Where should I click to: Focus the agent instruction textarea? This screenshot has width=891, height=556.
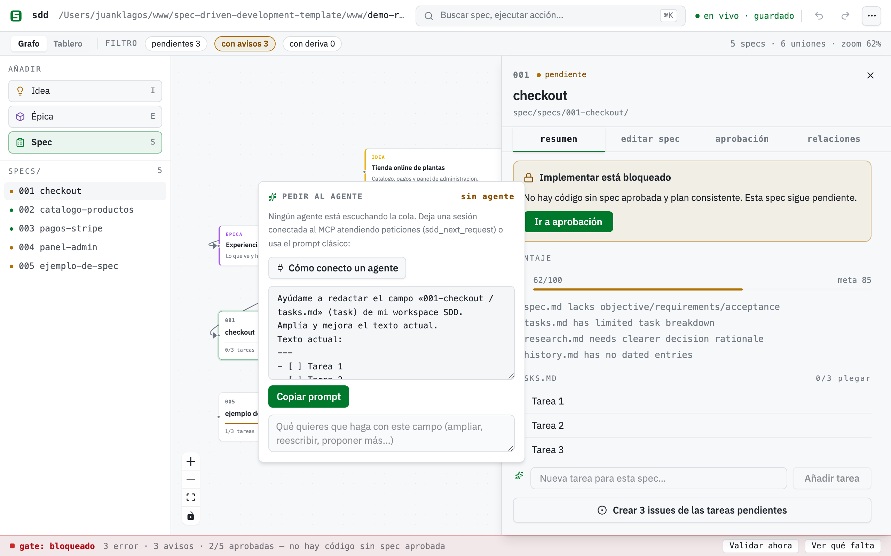coord(391,433)
